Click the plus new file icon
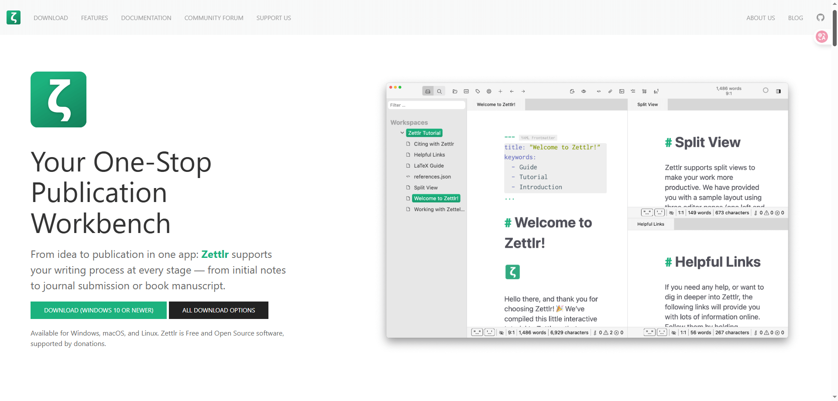This screenshot has height=401, width=838. pos(500,91)
